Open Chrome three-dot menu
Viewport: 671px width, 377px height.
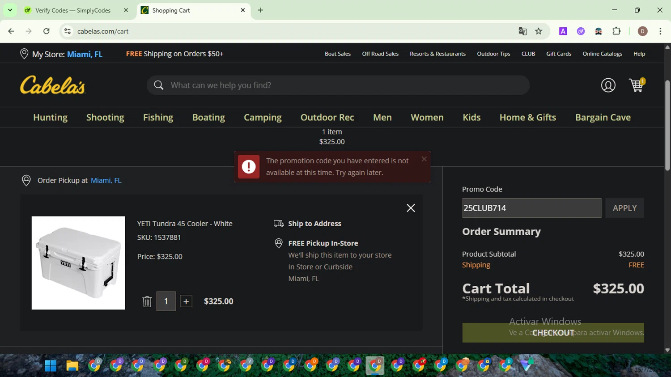pyautogui.click(x=660, y=31)
